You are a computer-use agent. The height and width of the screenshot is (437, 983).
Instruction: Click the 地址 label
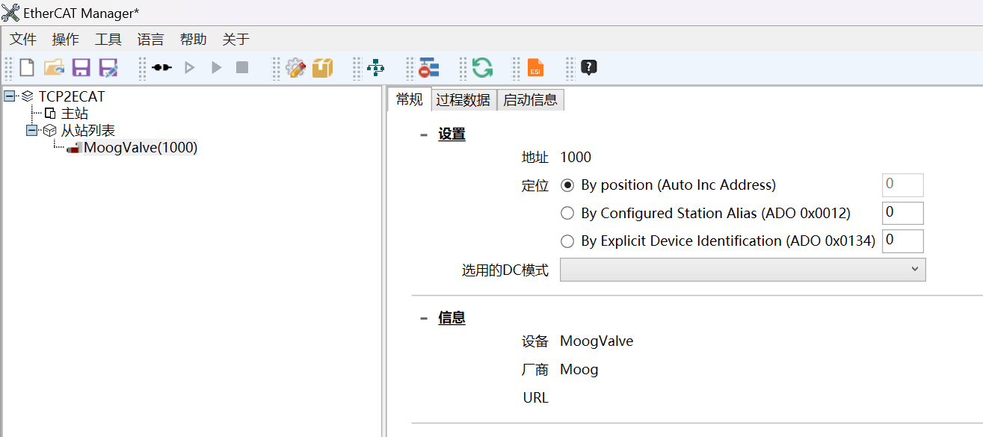pyautogui.click(x=535, y=157)
